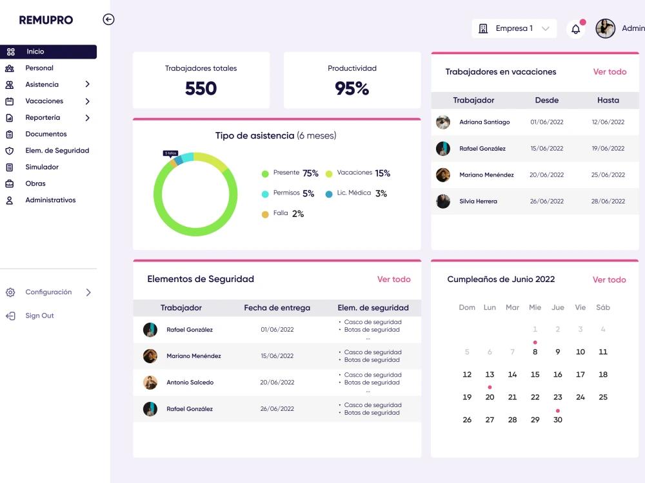Image resolution: width=645 pixels, height=483 pixels.
Task: Select day 15 on the birthday calendar
Action: [x=535, y=375]
